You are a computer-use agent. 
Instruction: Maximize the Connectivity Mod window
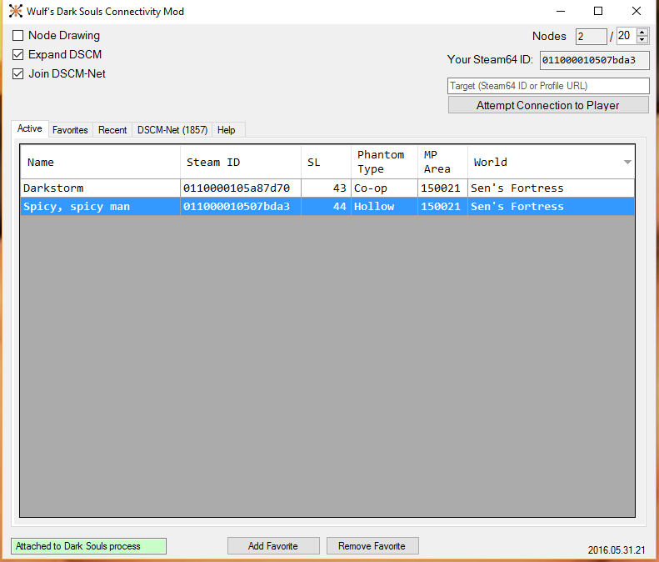pyautogui.click(x=598, y=12)
